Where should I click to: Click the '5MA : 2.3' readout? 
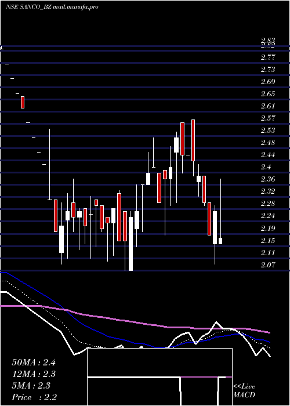click(x=31, y=386)
